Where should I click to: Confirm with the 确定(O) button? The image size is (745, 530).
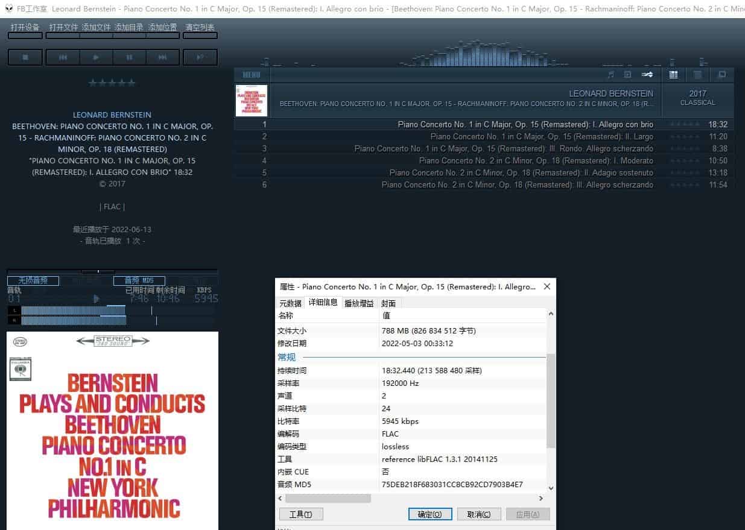click(430, 514)
